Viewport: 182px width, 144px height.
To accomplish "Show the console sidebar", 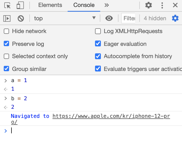I will [x=7, y=18].
